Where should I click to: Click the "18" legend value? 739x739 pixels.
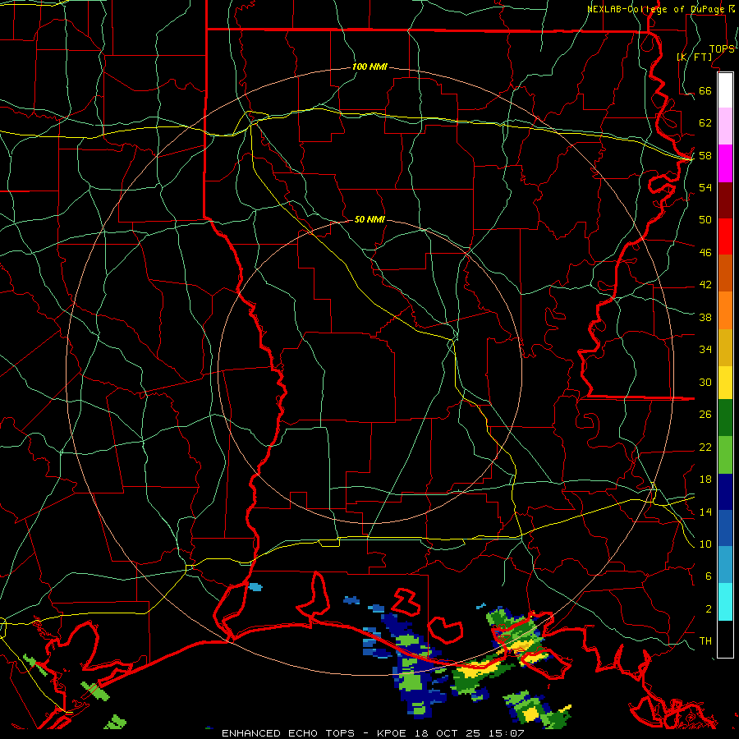[705, 479]
